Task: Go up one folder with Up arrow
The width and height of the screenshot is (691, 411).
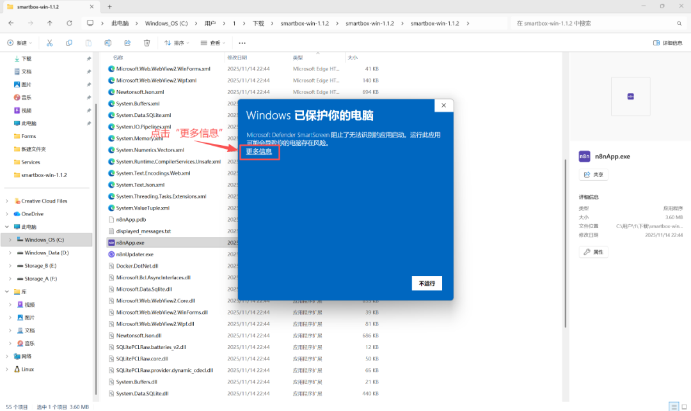Action: coord(50,23)
